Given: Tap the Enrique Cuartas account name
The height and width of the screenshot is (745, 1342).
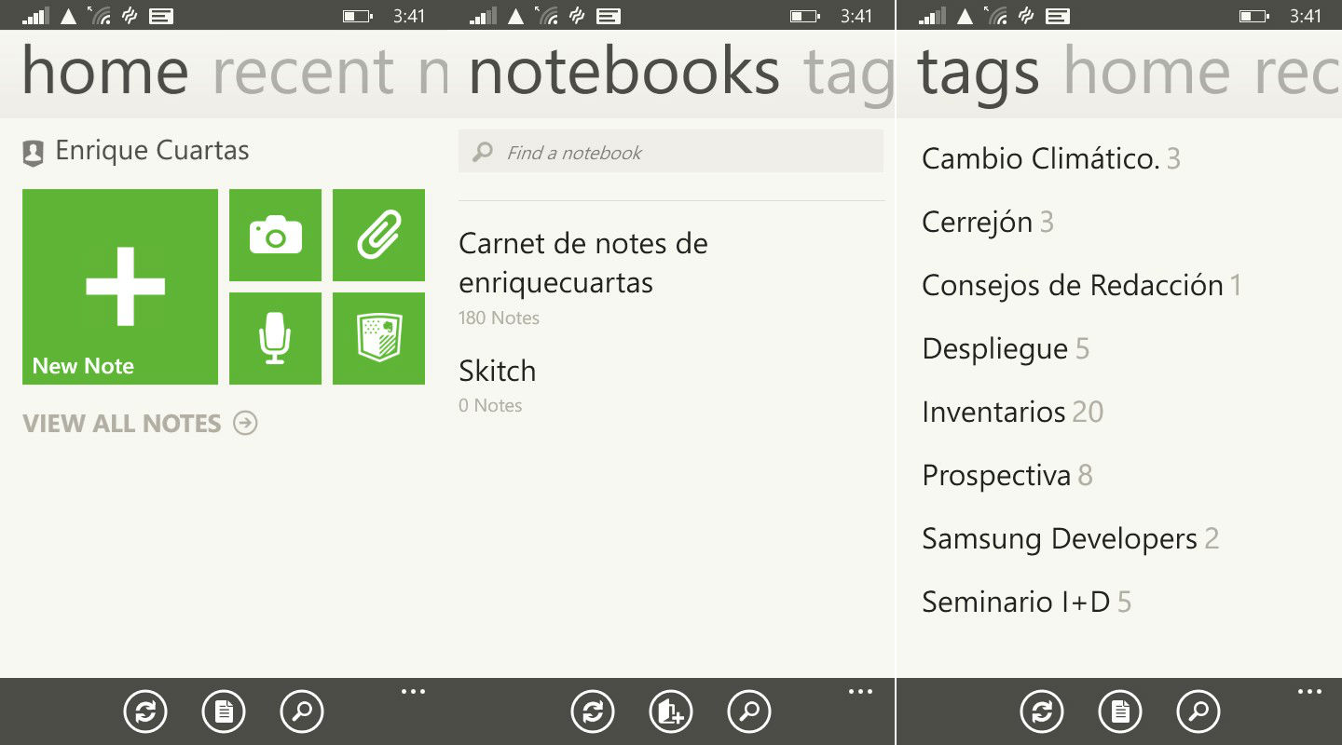Looking at the screenshot, I should 152,150.
